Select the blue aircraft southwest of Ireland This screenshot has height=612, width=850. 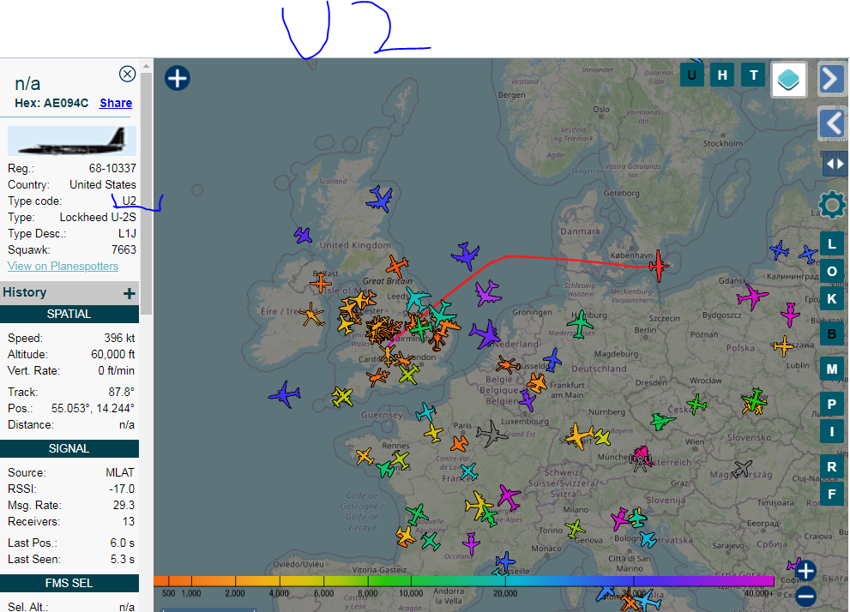tap(285, 393)
